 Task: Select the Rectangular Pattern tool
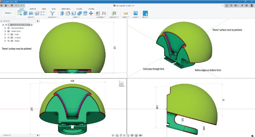[x=42, y=13]
